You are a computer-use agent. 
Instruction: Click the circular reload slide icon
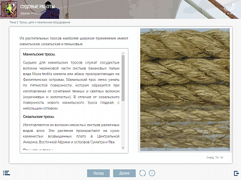(143, 173)
